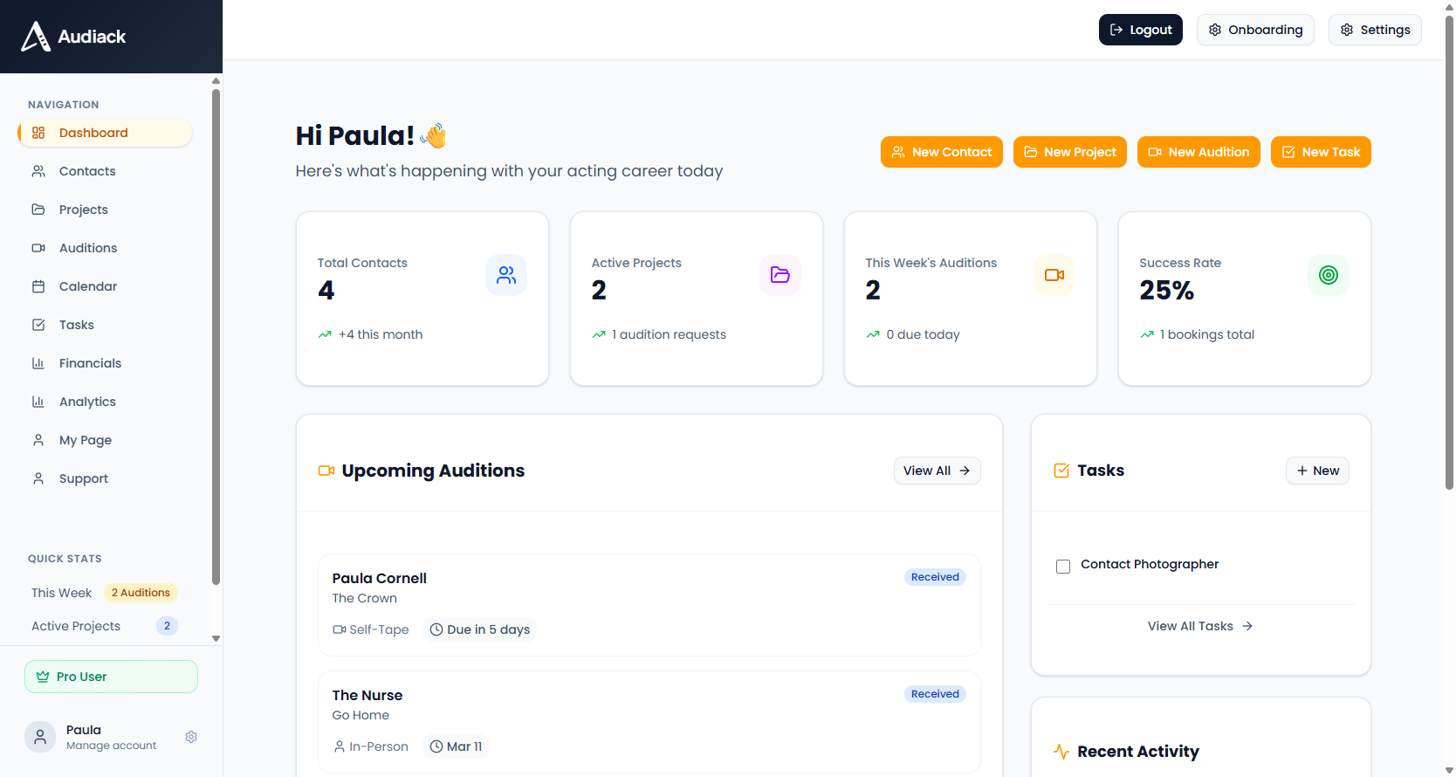Click the Success Rate target icon
The image size is (1456, 777).
(x=1329, y=275)
